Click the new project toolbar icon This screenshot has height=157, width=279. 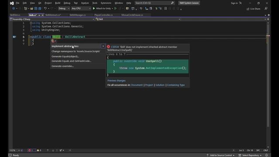click(25, 9)
